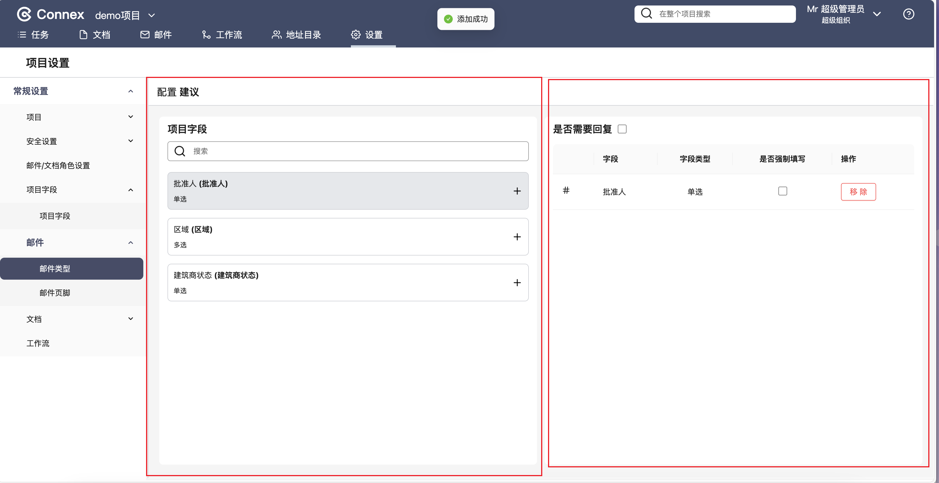Select 邮件/文档角色设置 in the sidebar
The height and width of the screenshot is (483, 939).
click(58, 165)
